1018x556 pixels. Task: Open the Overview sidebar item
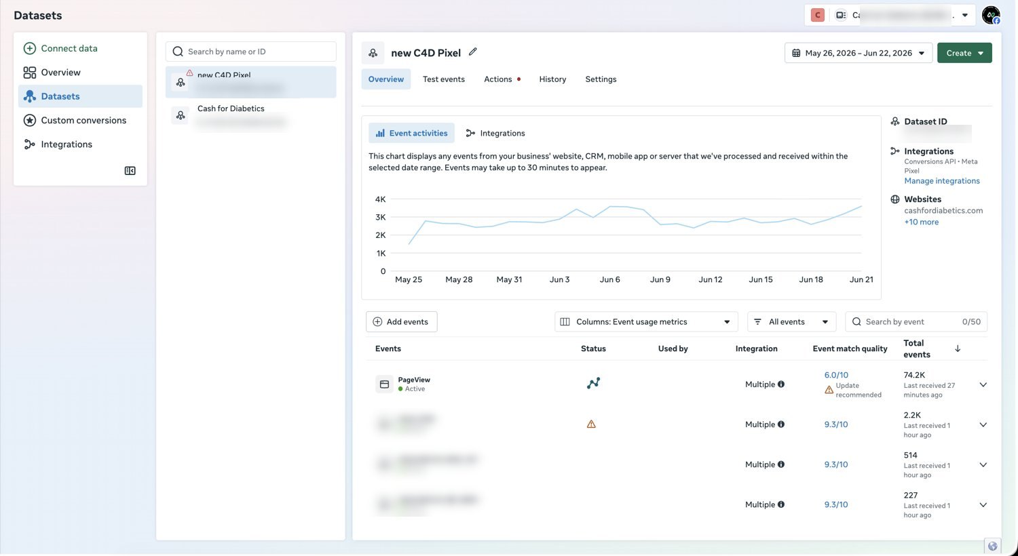(80, 73)
